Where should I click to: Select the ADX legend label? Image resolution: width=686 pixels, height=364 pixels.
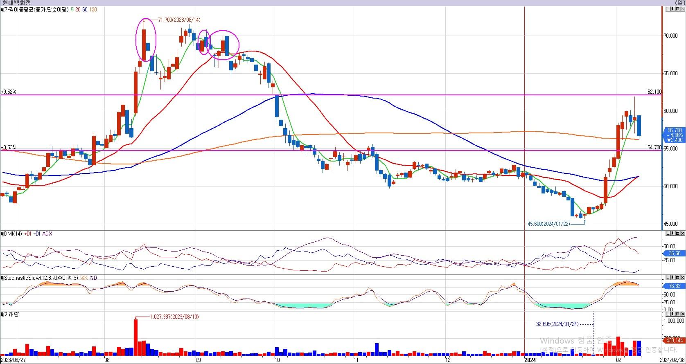[47, 234]
